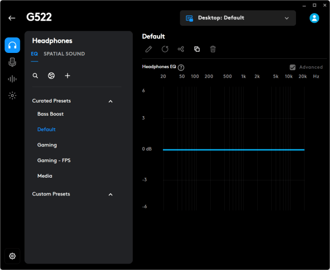Open Headphones EQ help question mark
Viewport: 330px width, 270px height.
click(181, 67)
